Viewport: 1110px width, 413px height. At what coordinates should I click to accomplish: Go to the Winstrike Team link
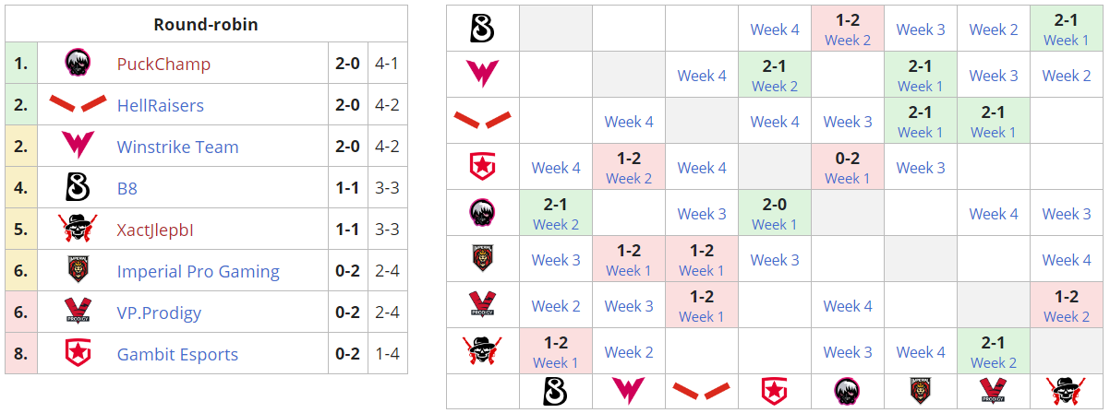click(x=177, y=147)
